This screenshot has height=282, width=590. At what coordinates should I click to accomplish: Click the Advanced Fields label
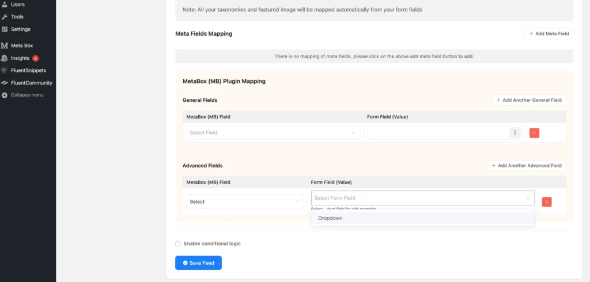(x=202, y=165)
